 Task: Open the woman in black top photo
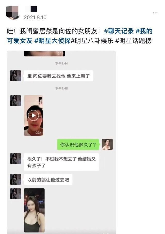34,210
